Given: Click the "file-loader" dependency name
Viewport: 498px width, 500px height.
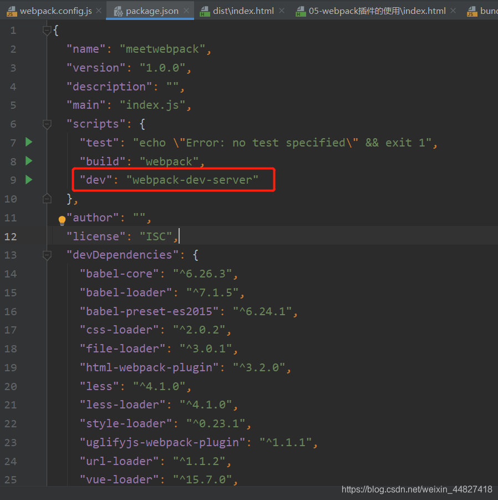Looking at the screenshot, I should coord(123,349).
